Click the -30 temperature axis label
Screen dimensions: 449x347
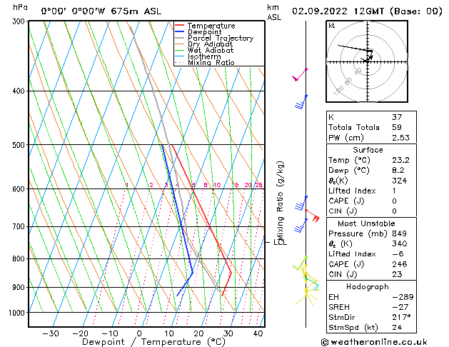click(51, 333)
